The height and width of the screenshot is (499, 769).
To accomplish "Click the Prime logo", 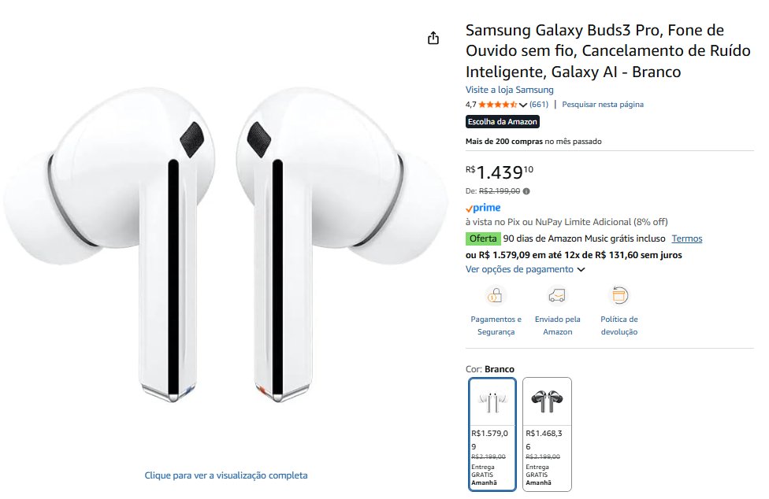I will click(x=483, y=208).
